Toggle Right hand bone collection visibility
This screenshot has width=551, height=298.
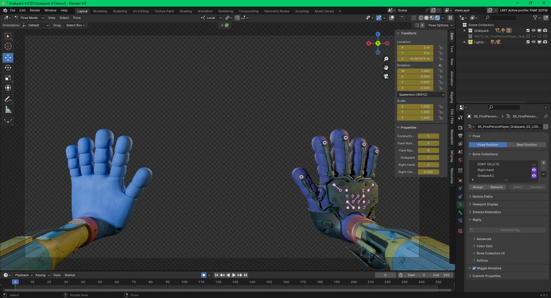coord(534,170)
